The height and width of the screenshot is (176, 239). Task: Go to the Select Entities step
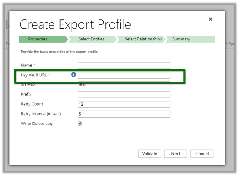[x=91, y=39]
